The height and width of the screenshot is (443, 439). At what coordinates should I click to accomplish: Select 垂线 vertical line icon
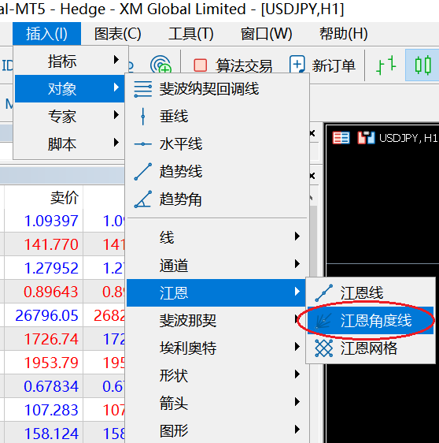click(x=143, y=117)
